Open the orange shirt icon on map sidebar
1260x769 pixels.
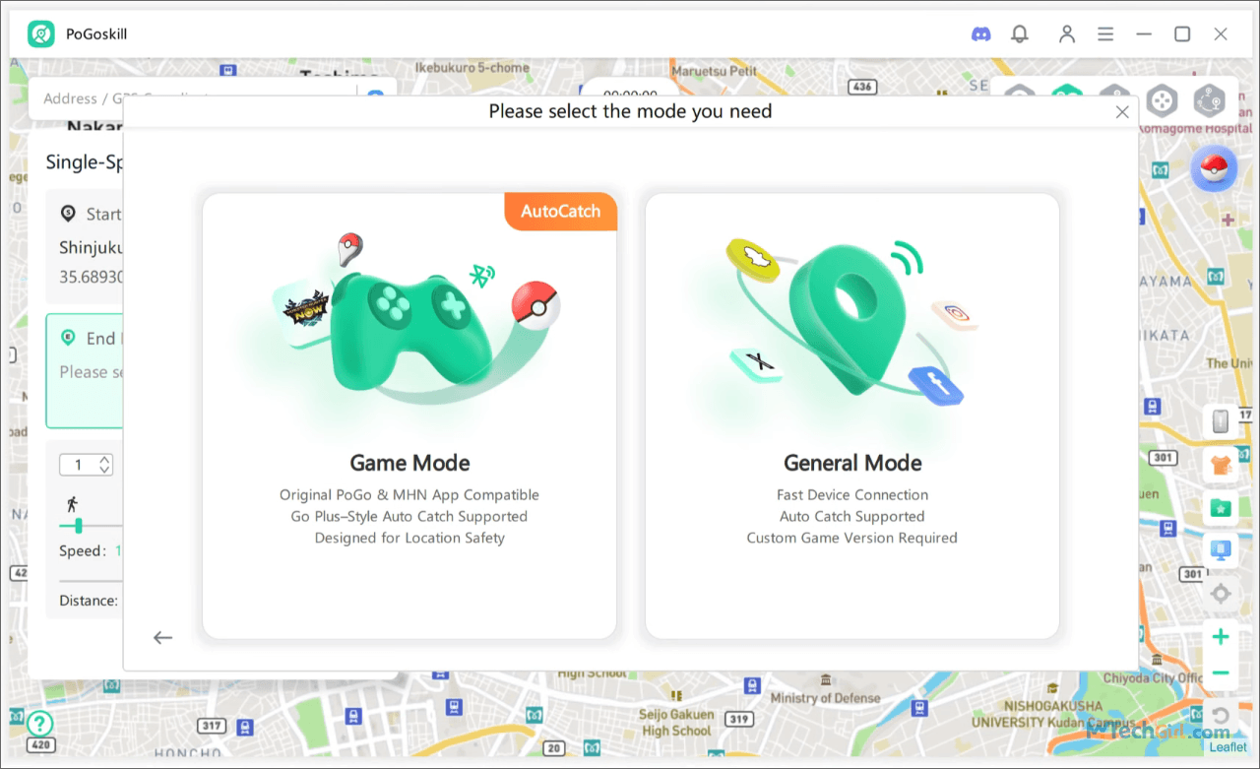pos(1221,464)
